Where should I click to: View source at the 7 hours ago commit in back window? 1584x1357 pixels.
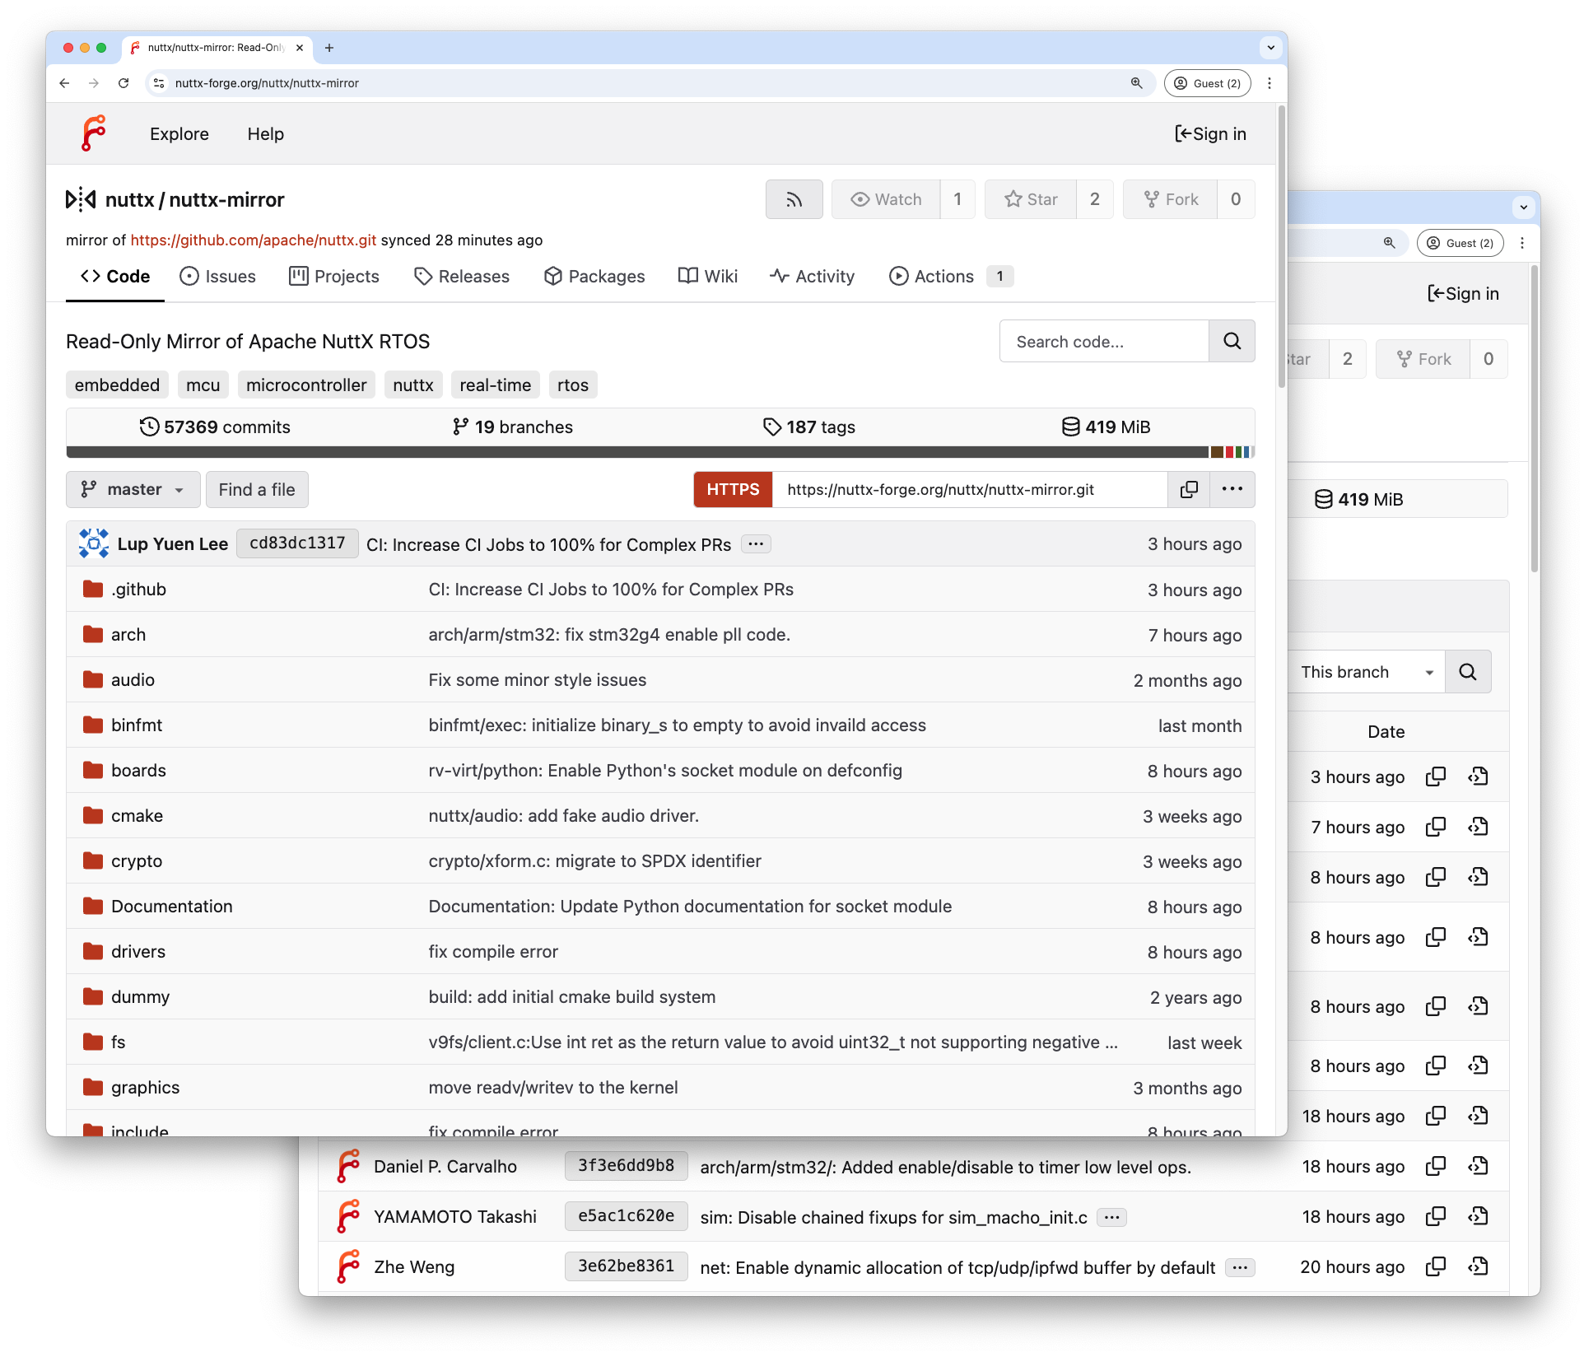(x=1479, y=827)
